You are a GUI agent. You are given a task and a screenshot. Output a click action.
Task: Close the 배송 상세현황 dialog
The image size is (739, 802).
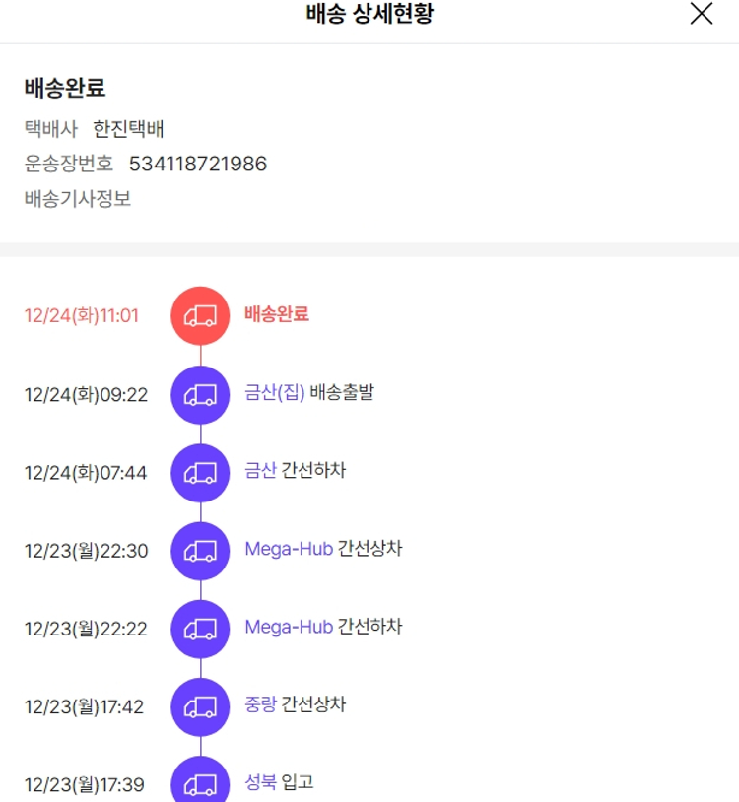pyautogui.click(x=702, y=14)
